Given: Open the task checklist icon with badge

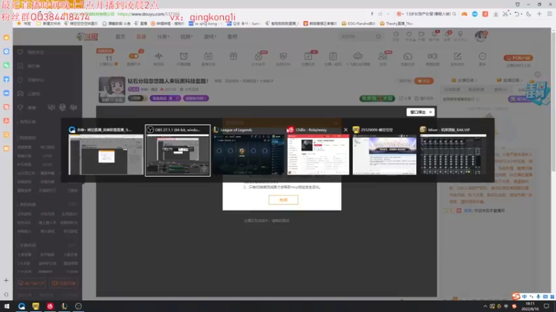Looking at the screenshot, I should point(308,56).
